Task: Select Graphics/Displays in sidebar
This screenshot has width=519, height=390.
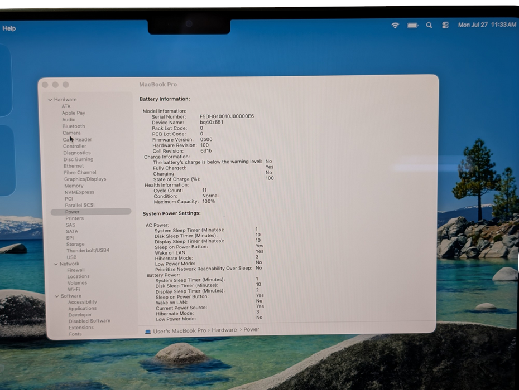Action: pyautogui.click(x=85, y=179)
